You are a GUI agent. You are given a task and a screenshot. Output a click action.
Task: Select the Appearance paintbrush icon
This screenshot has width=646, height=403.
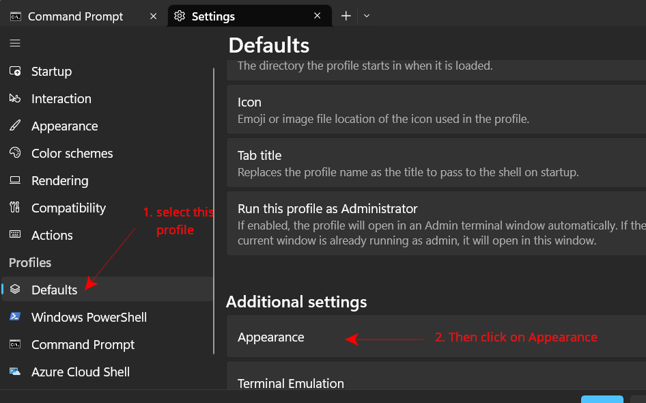tap(14, 126)
